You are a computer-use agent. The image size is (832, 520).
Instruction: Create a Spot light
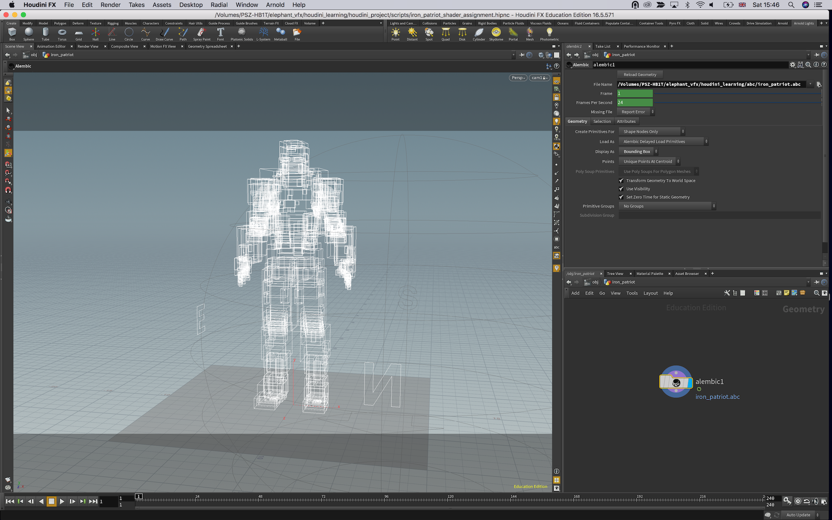click(429, 34)
